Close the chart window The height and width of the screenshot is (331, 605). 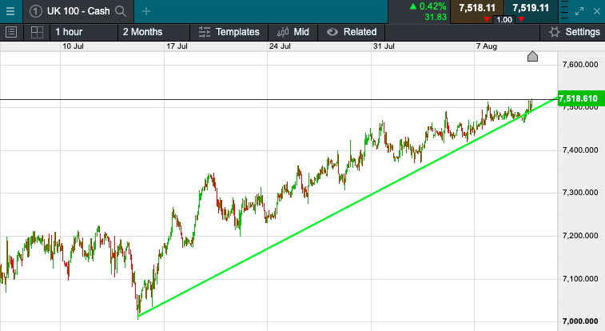click(597, 11)
